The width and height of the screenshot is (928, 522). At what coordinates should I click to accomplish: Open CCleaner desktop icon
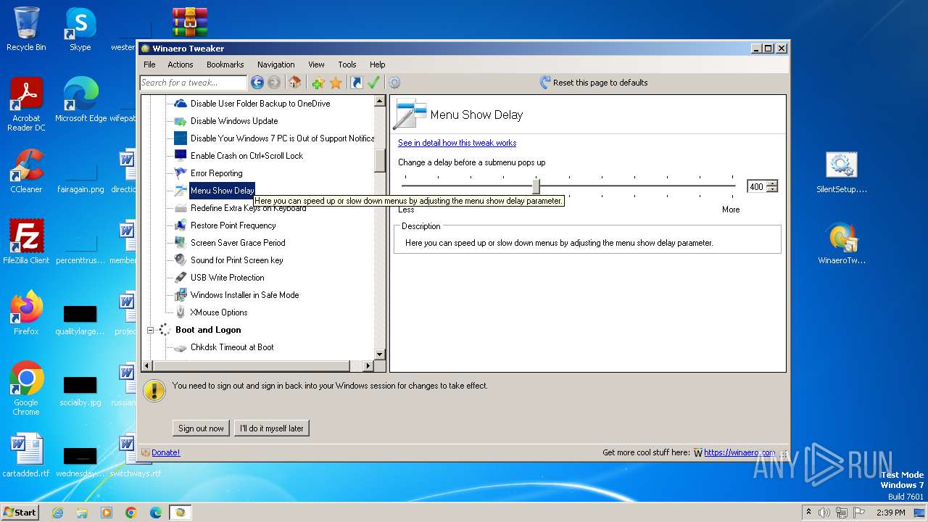26,170
